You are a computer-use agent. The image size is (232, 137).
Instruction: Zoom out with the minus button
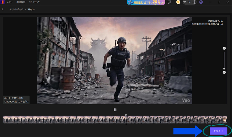click(224, 72)
